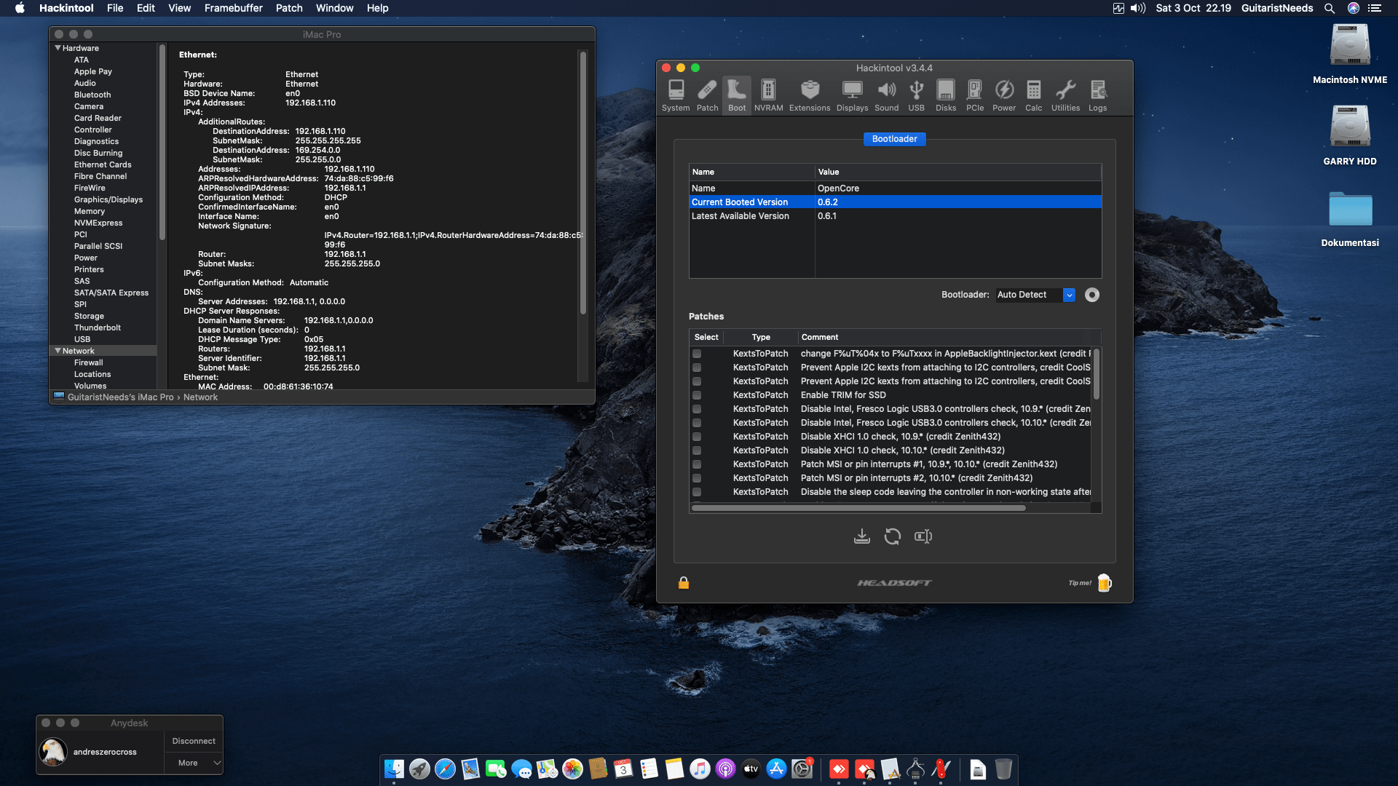Open Launchpad from the Dock
The height and width of the screenshot is (786, 1398).
point(419,769)
